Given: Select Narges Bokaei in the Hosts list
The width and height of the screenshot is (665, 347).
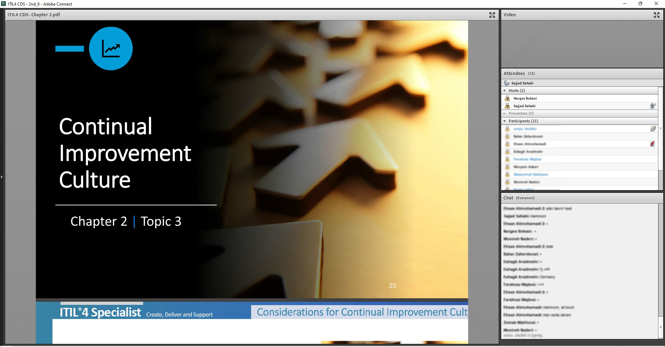Looking at the screenshot, I should tap(525, 99).
